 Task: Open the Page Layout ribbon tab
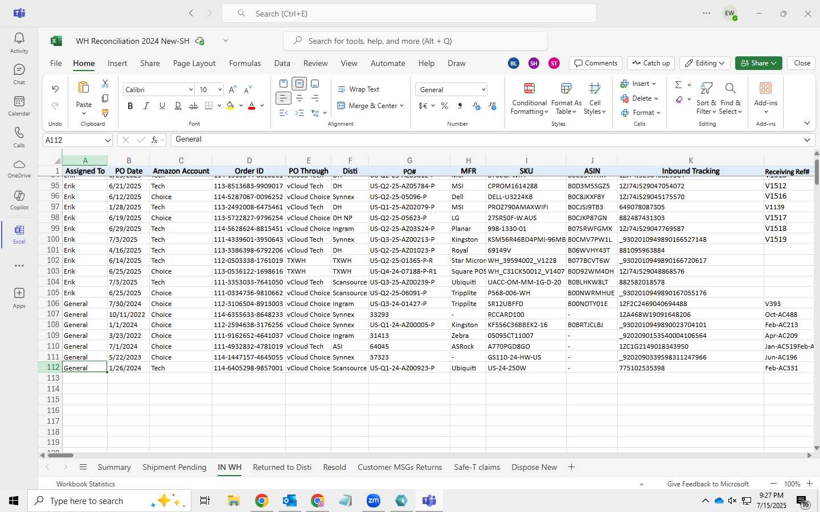[x=194, y=63]
